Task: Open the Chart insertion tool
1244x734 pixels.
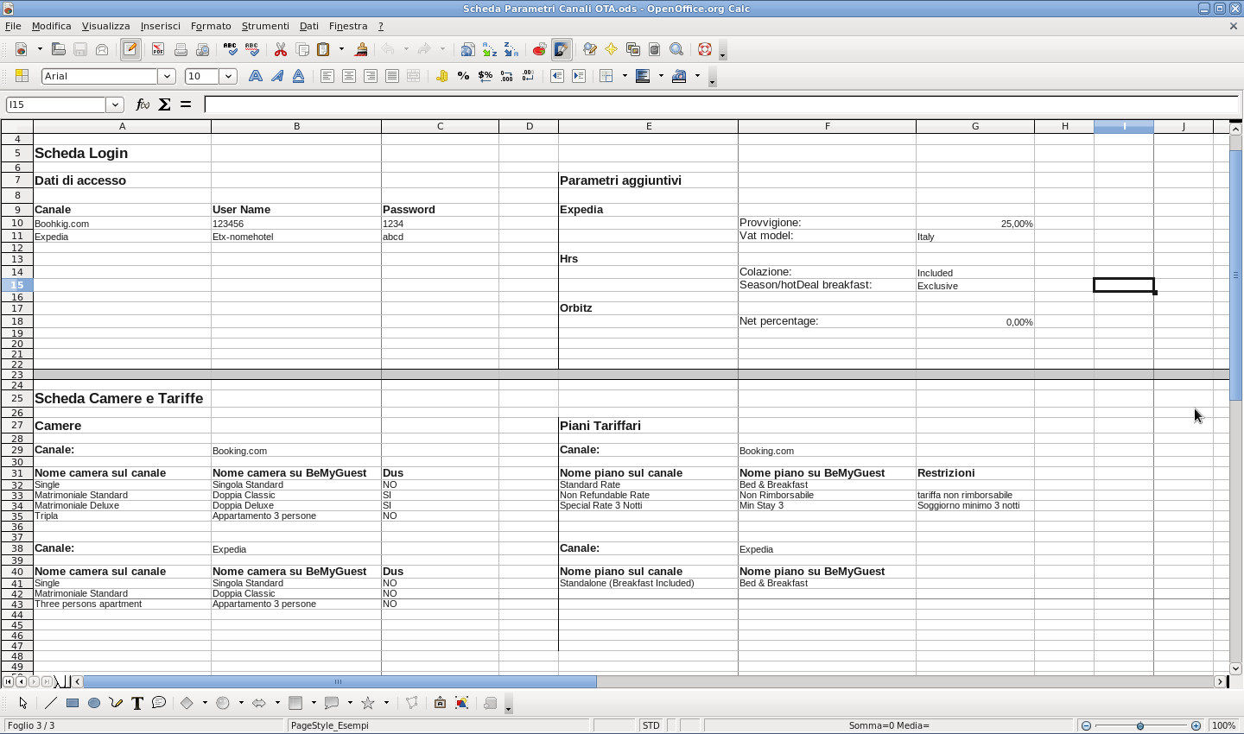Action: click(x=539, y=50)
